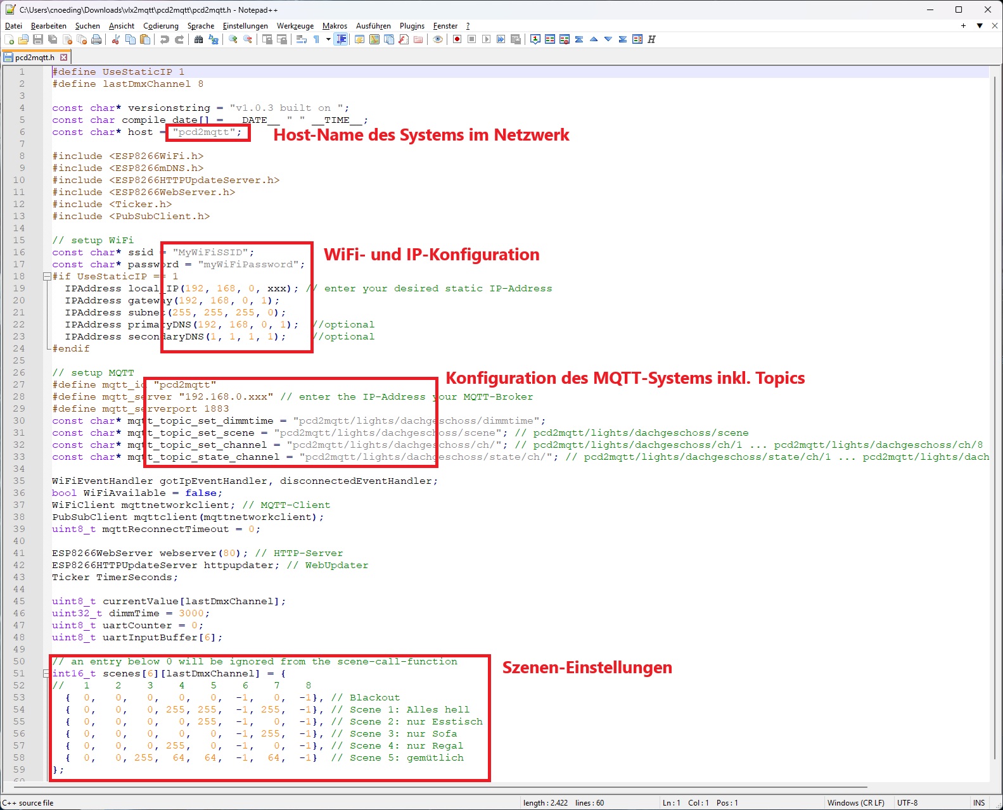Image resolution: width=1003 pixels, height=810 pixels.
Task: Click the INS mode indicator in status bar
Action: pos(979,802)
